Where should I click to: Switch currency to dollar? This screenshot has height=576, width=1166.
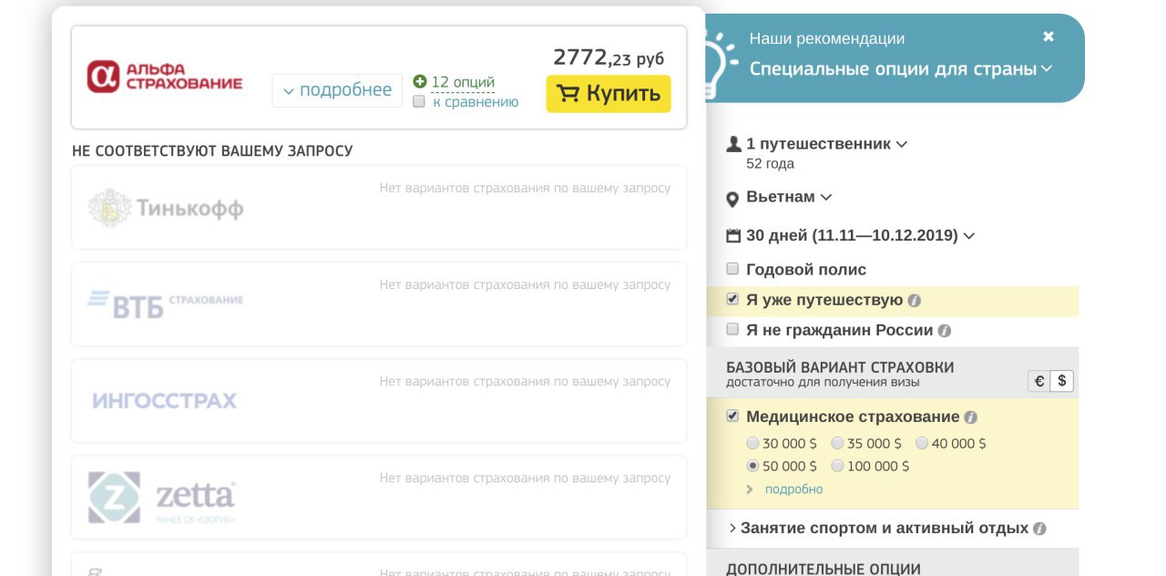1062,382
